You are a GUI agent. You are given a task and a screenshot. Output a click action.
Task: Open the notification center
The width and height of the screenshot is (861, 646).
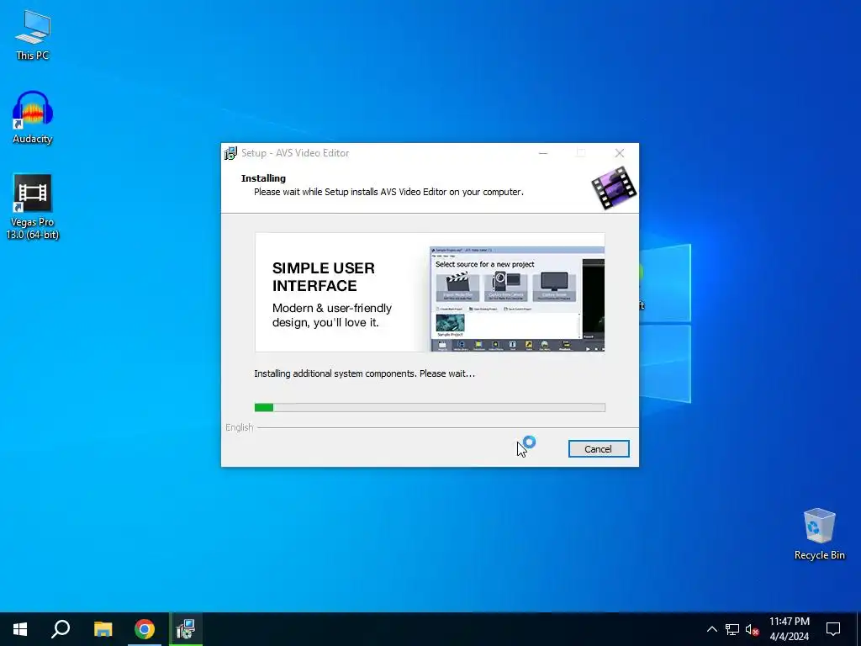833,629
